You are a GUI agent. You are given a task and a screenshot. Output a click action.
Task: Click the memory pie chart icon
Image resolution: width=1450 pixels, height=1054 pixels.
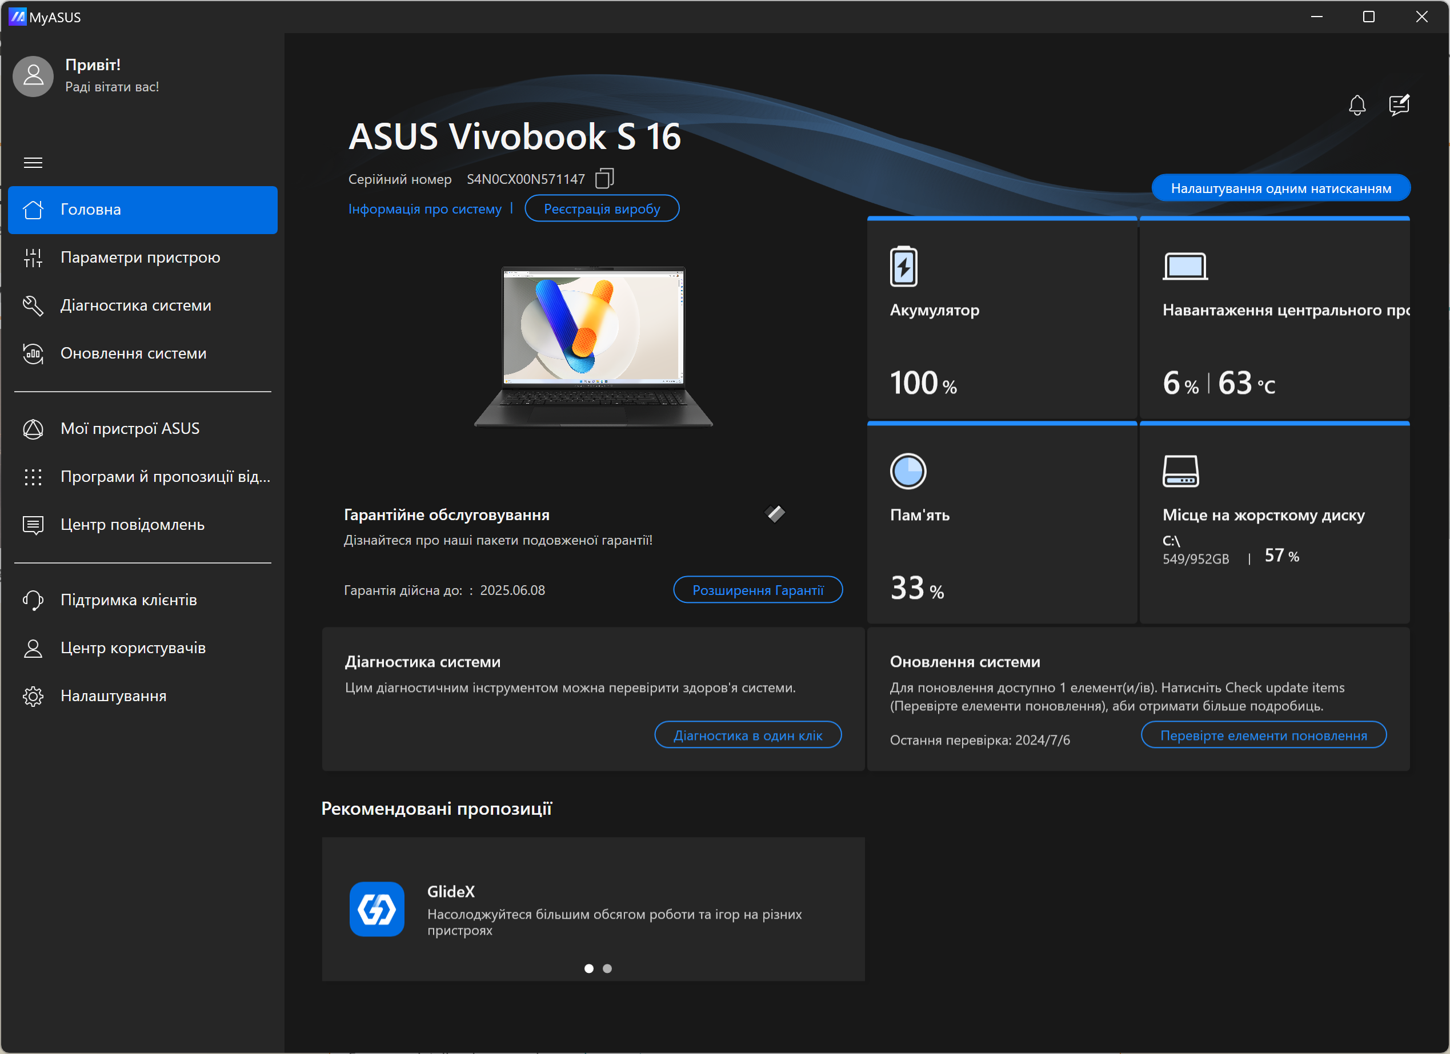(908, 472)
